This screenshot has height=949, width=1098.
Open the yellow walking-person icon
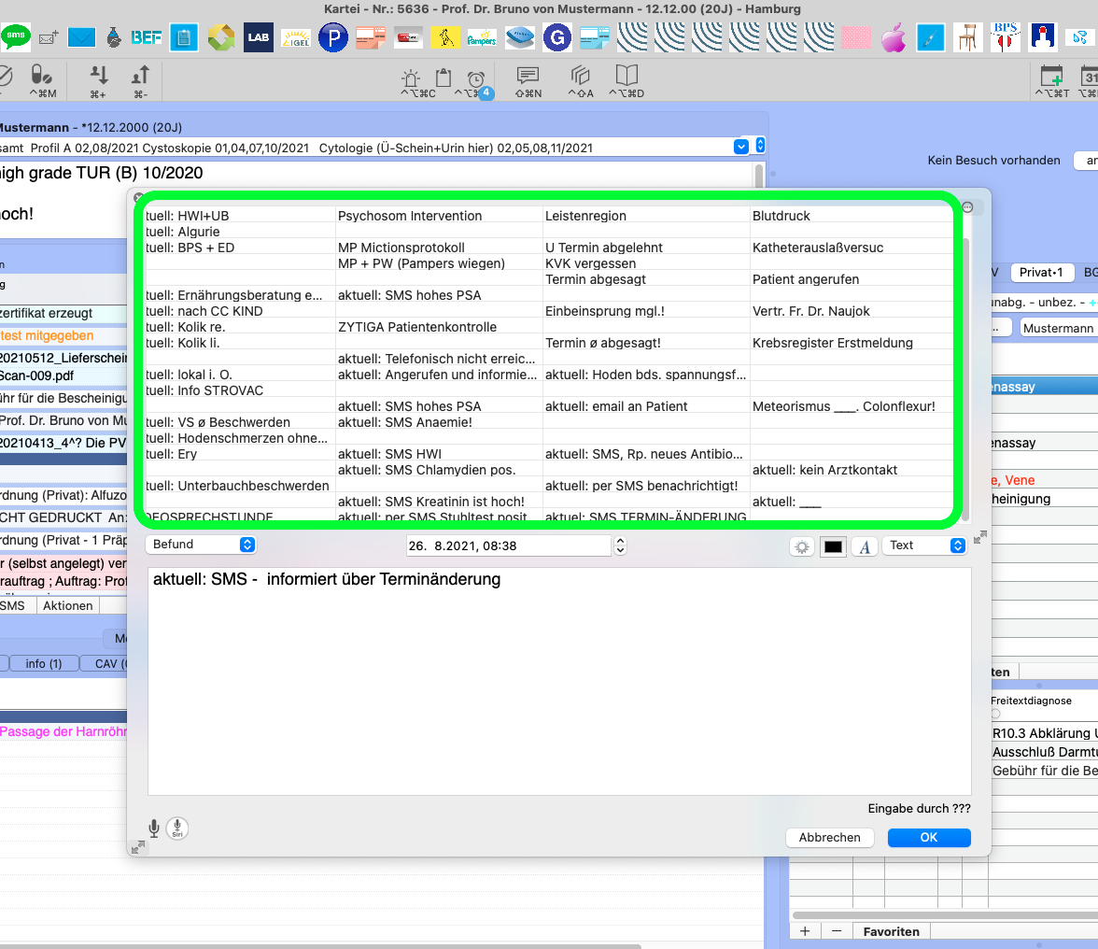[x=445, y=37]
